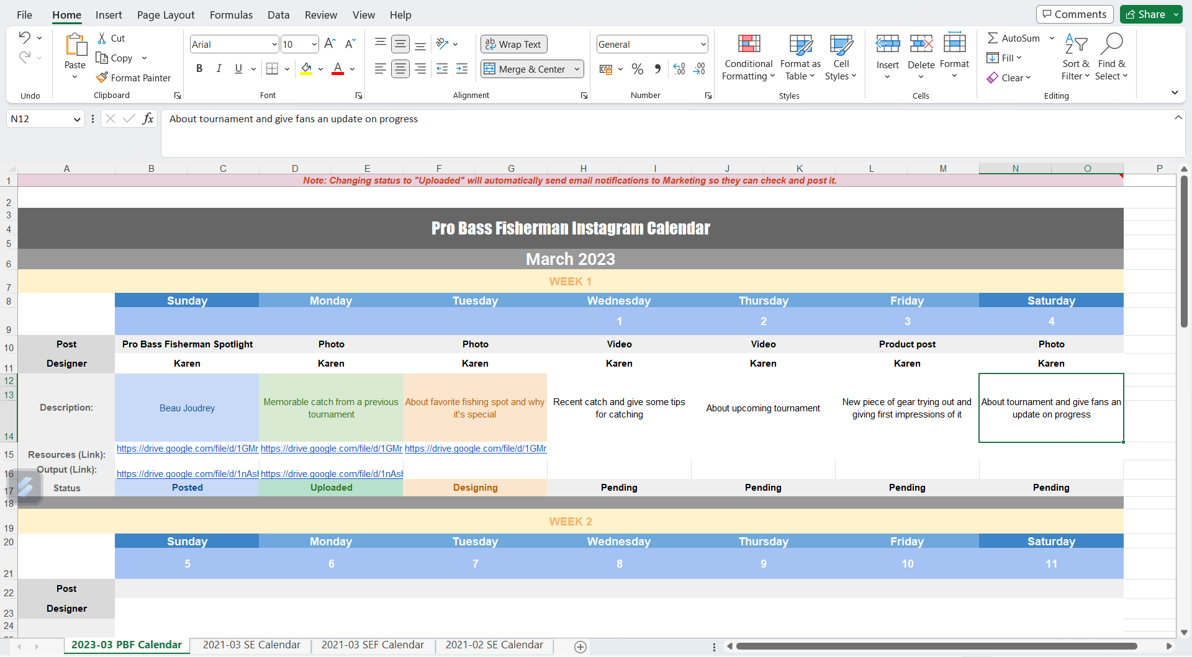Toggle Italic formatting
Image resolution: width=1192 pixels, height=657 pixels.
pyautogui.click(x=219, y=69)
